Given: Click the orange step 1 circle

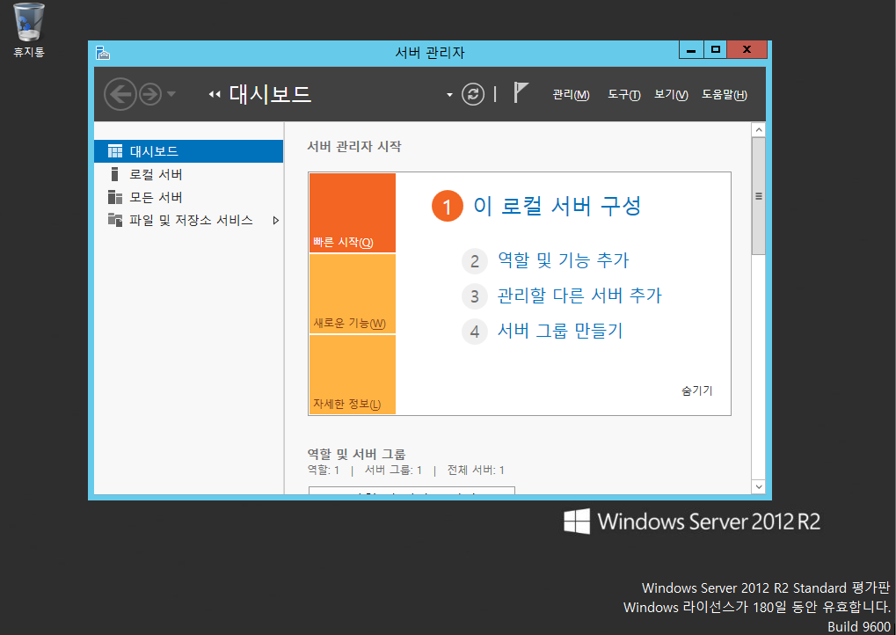Looking at the screenshot, I should coord(448,206).
